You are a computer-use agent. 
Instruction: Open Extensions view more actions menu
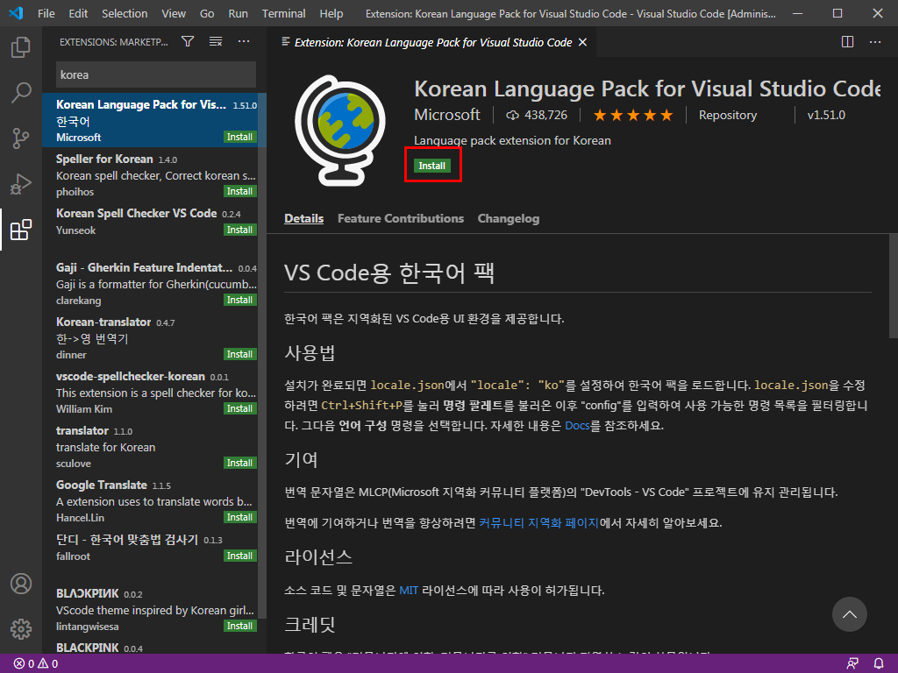coord(244,41)
